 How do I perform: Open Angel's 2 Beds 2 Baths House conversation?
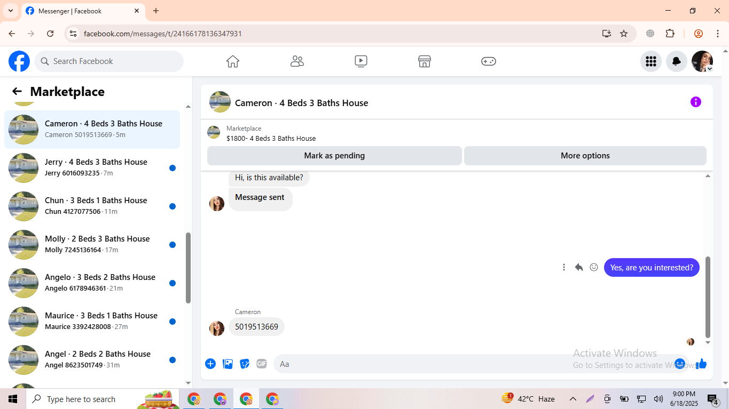point(92,360)
